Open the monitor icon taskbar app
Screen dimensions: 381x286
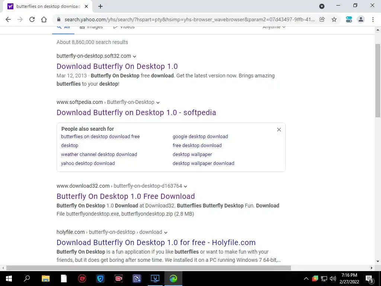[155, 279]
